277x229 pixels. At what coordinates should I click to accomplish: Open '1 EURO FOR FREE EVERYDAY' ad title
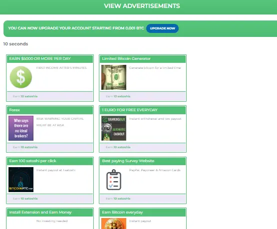(x=130, y=110)
